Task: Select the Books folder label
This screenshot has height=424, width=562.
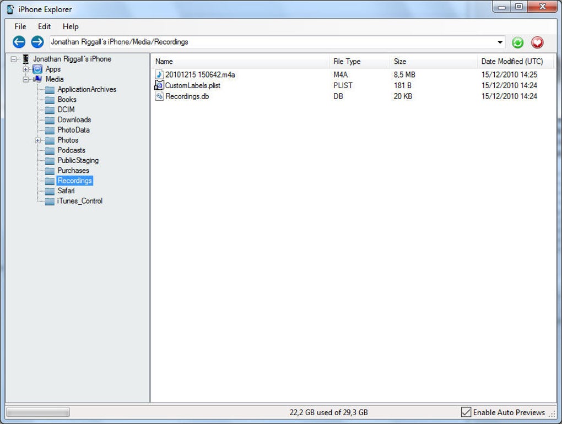Action: tap(67, 99)
